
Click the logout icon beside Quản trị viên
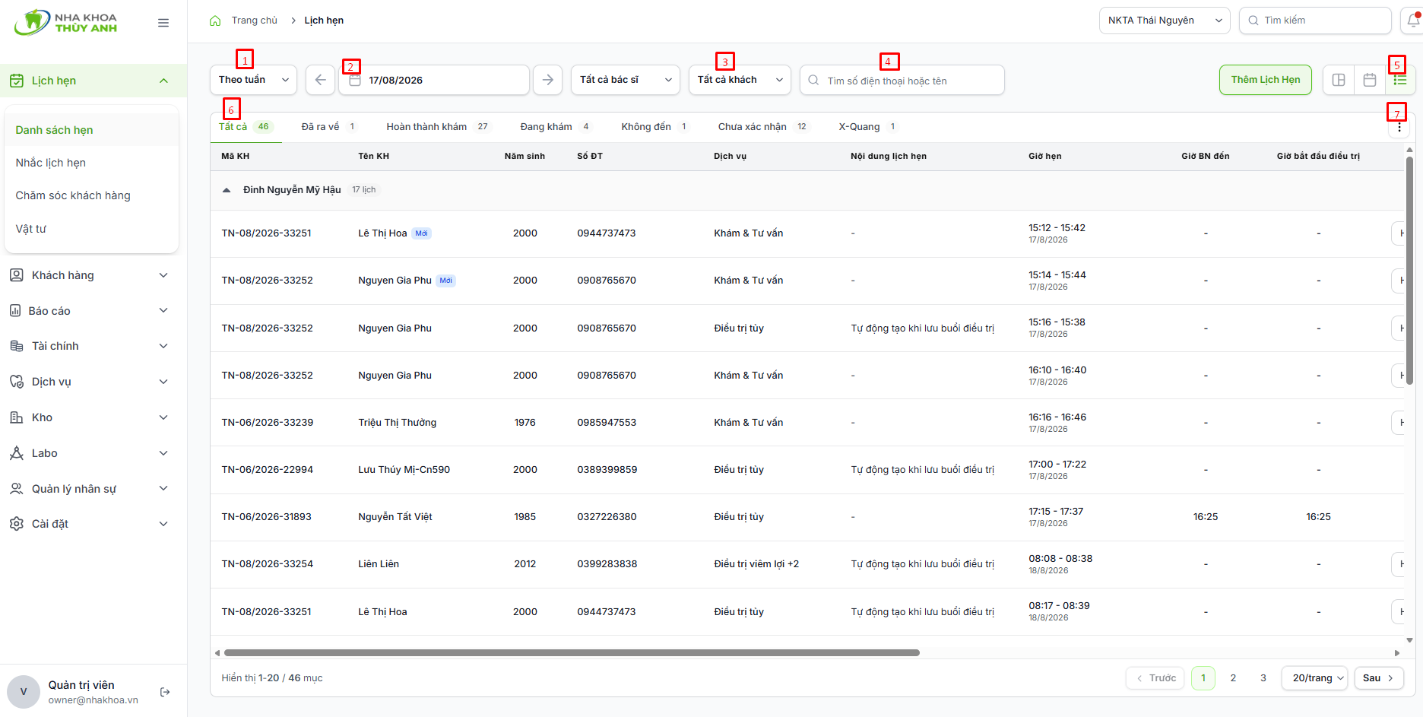[x=165, y=692]
